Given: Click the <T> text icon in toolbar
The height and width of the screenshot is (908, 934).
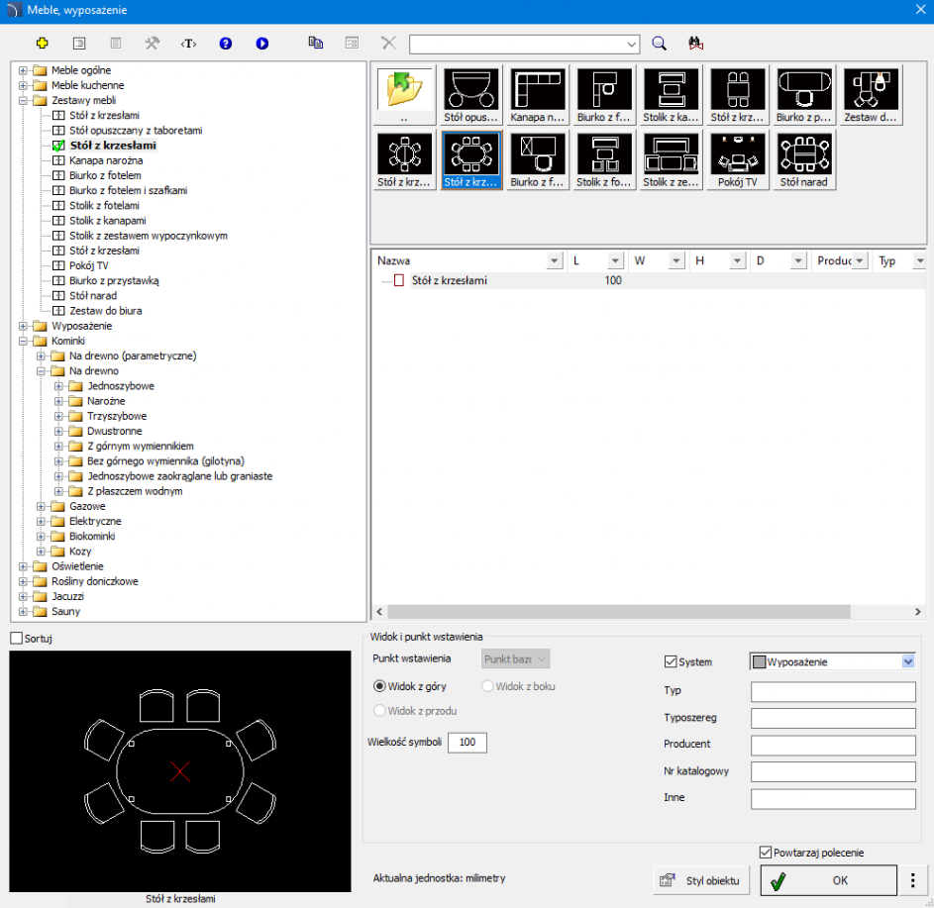Looking at the screenshot, I should point(189,44).
